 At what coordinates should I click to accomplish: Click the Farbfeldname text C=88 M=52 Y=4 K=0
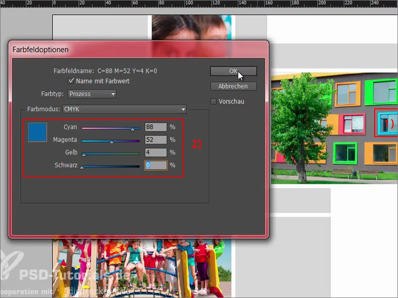pos(127,71)
